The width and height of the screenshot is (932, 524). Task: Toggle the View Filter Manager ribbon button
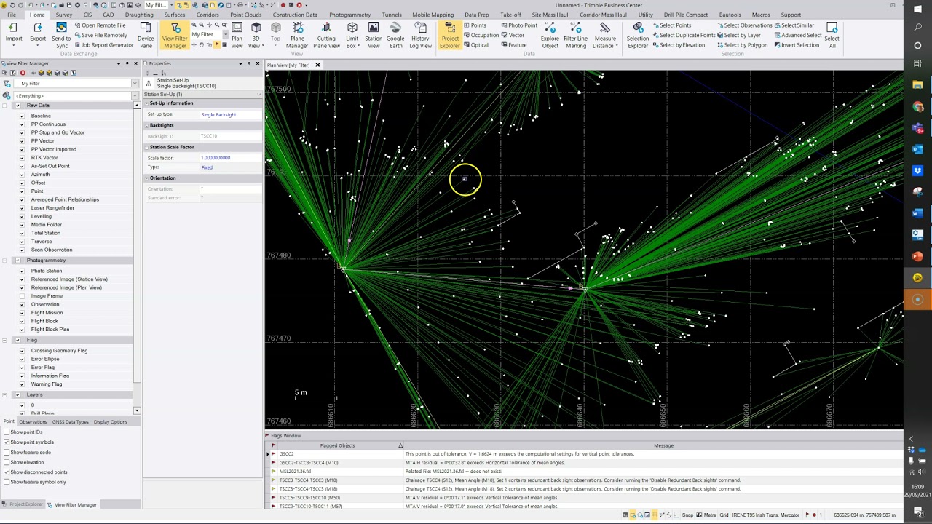[x=175, y=35]
